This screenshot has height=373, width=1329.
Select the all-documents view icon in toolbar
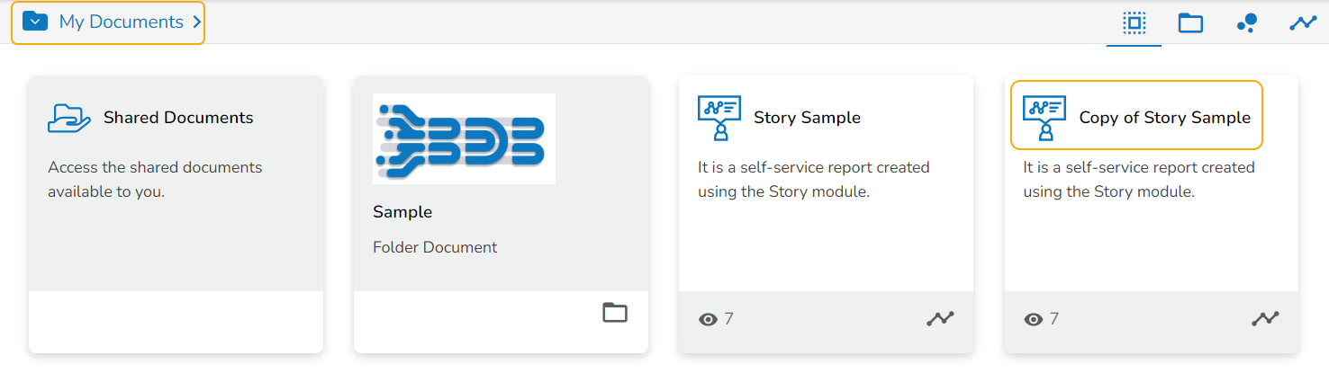tap(1135, 23)
